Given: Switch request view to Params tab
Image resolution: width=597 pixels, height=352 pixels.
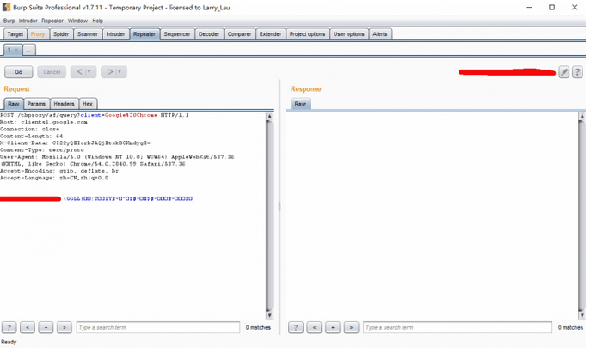Looking at the screenshot, I should [x=36, y=104].
